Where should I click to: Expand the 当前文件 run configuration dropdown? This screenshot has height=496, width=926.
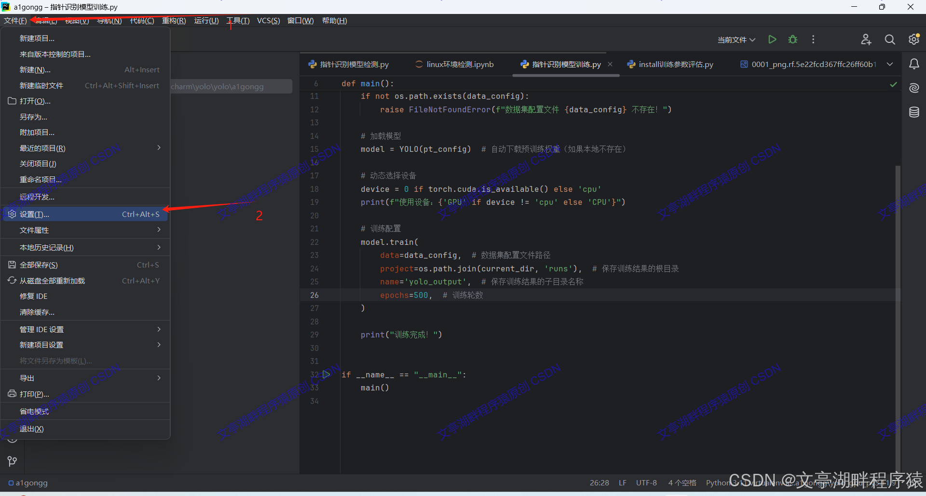736,40
